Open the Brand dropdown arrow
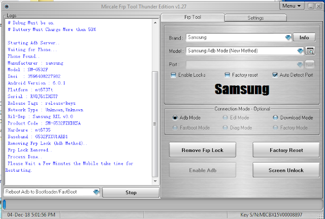This screenshot has width=325, height=219. click(x=288, y=38)
